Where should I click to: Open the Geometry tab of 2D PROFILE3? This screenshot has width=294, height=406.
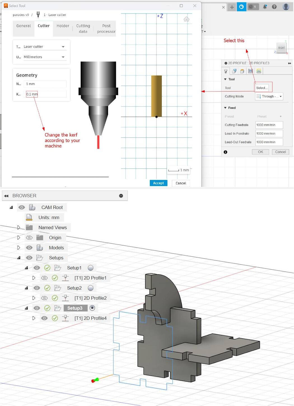click(234, 71)
